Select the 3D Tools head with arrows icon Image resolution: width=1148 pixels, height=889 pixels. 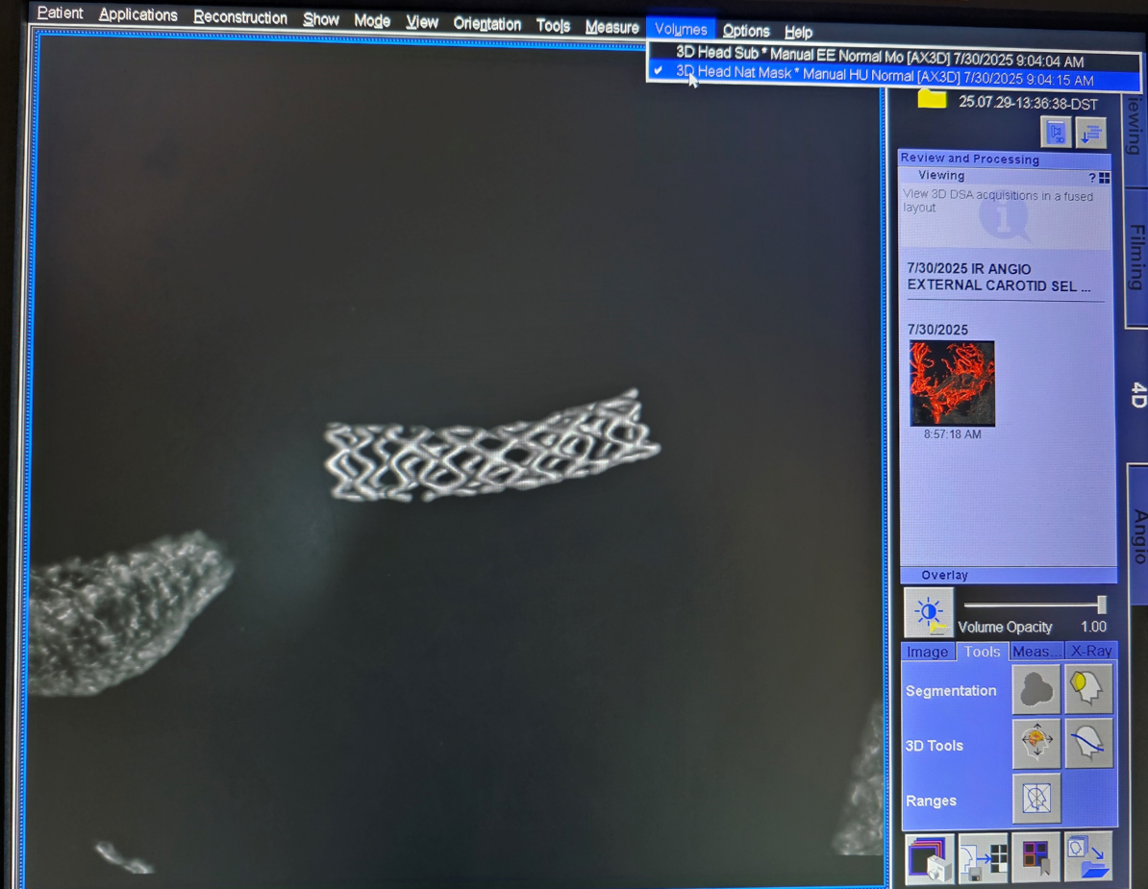point(1036,743)
